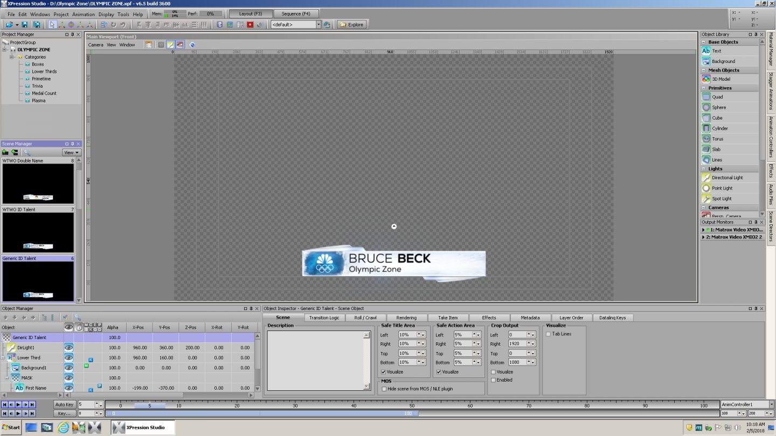Hide the DirLight1 object with eye icon
The width and height of the screenshot is (776, 436).
pos(68,348)
